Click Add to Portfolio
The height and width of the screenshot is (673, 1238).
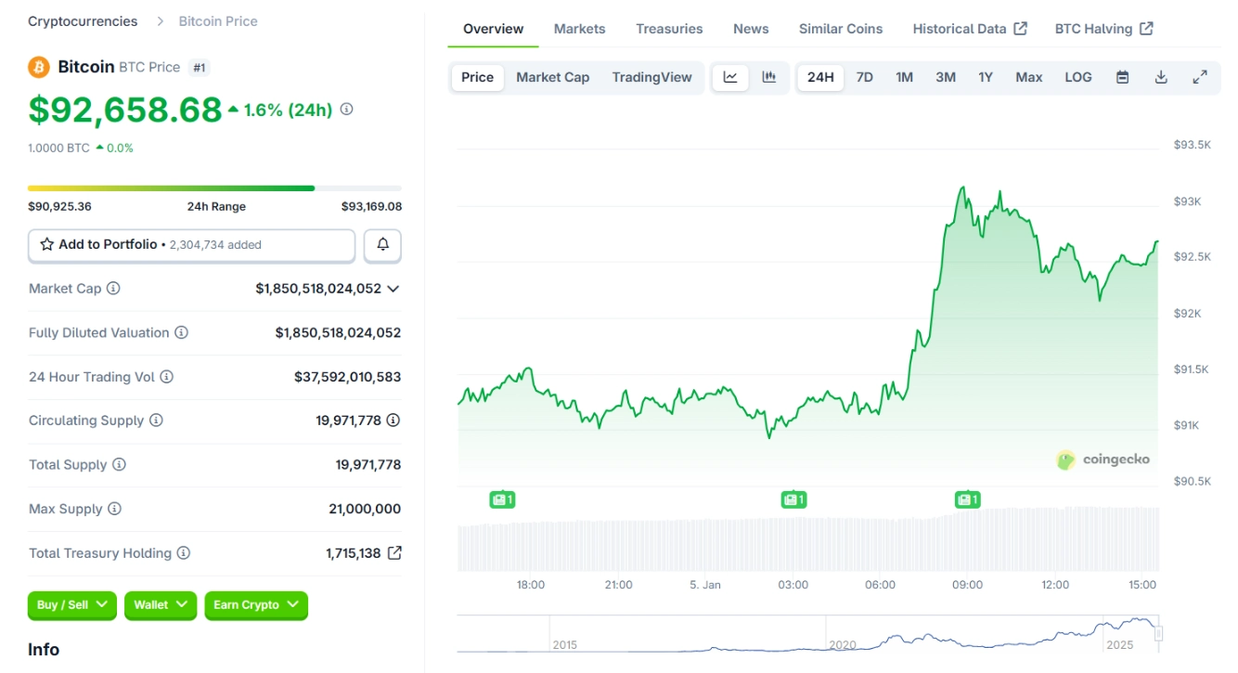[x=108, y=244]
